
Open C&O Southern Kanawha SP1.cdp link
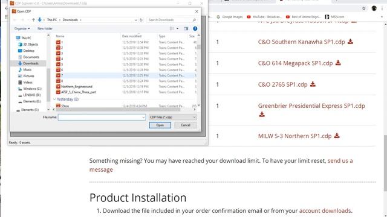[x=301, y=42]
